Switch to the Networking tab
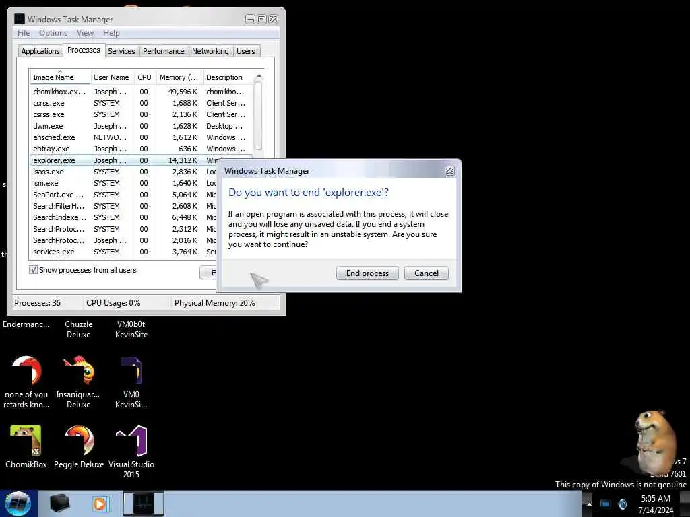Image resolution: width=690 pixels, height=517 pixels. pos(210,51)
